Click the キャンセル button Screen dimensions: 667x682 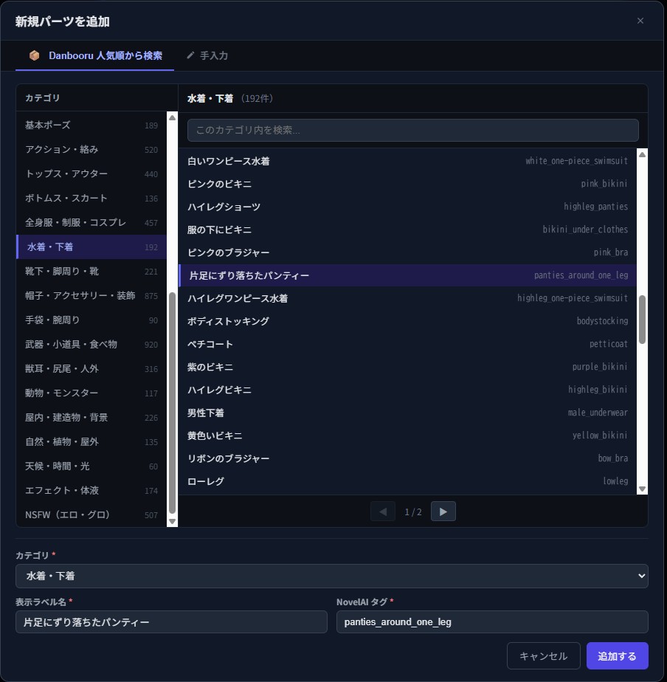coord(543,656)
